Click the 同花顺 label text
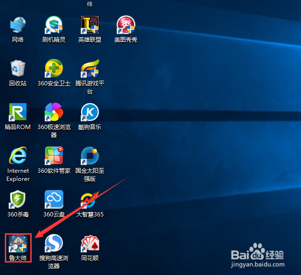 click(x=90, y=258)
